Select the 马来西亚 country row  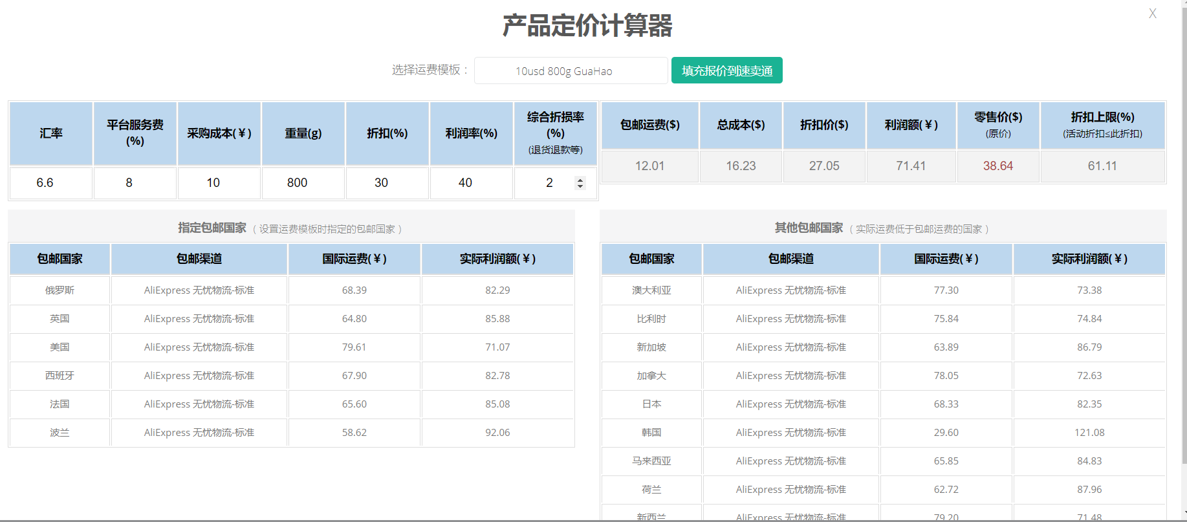883,461
